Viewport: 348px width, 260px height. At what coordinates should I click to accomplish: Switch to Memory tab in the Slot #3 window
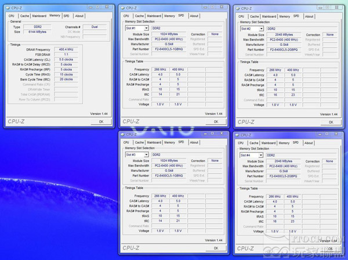pos(169,143)
